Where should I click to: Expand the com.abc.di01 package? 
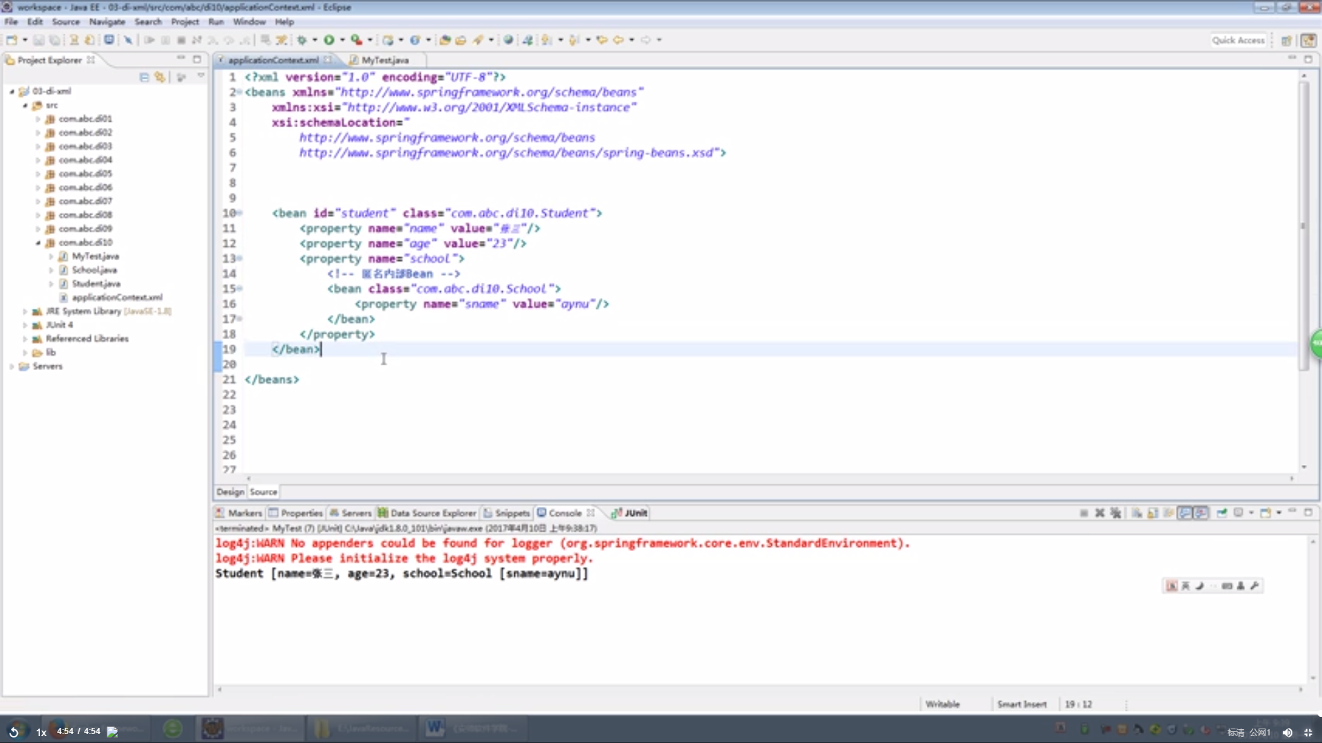pyautogui.click(x=38, y=119)
